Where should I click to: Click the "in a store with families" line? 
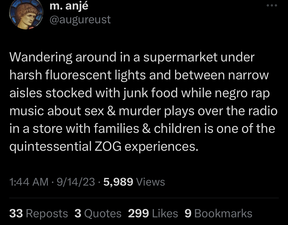[x=142, y=128]
